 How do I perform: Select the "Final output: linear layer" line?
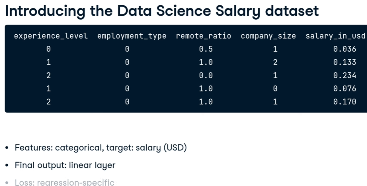pos(65,165)
